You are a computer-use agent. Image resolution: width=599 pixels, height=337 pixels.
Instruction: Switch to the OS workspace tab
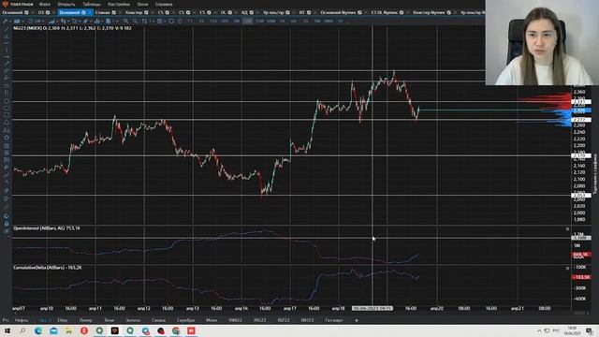tap(41, 12)
